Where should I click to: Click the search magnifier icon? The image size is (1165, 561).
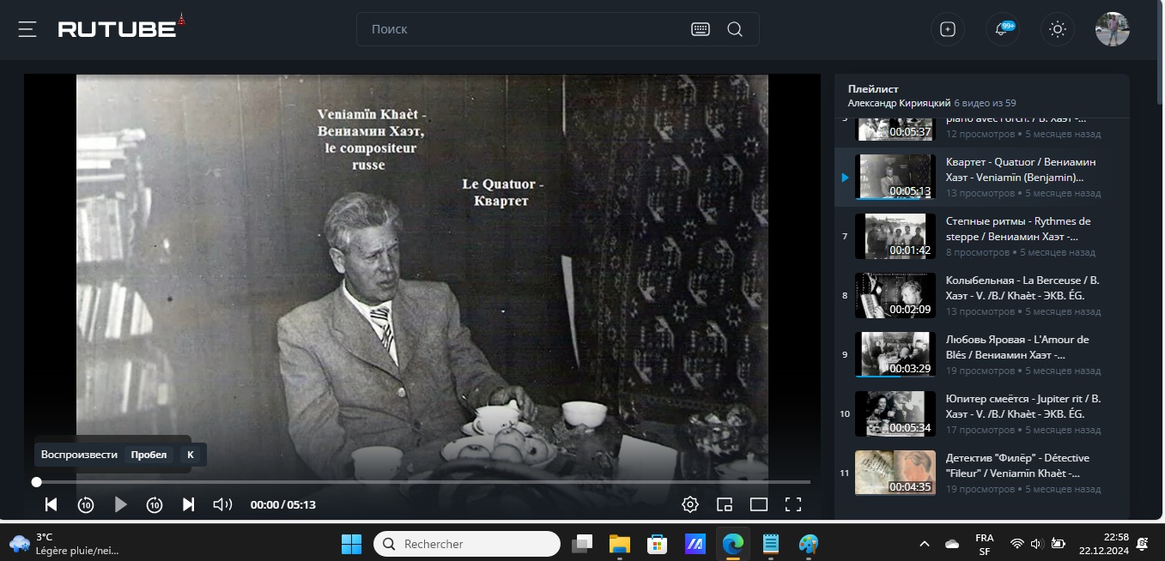click(x=735, y=29)
